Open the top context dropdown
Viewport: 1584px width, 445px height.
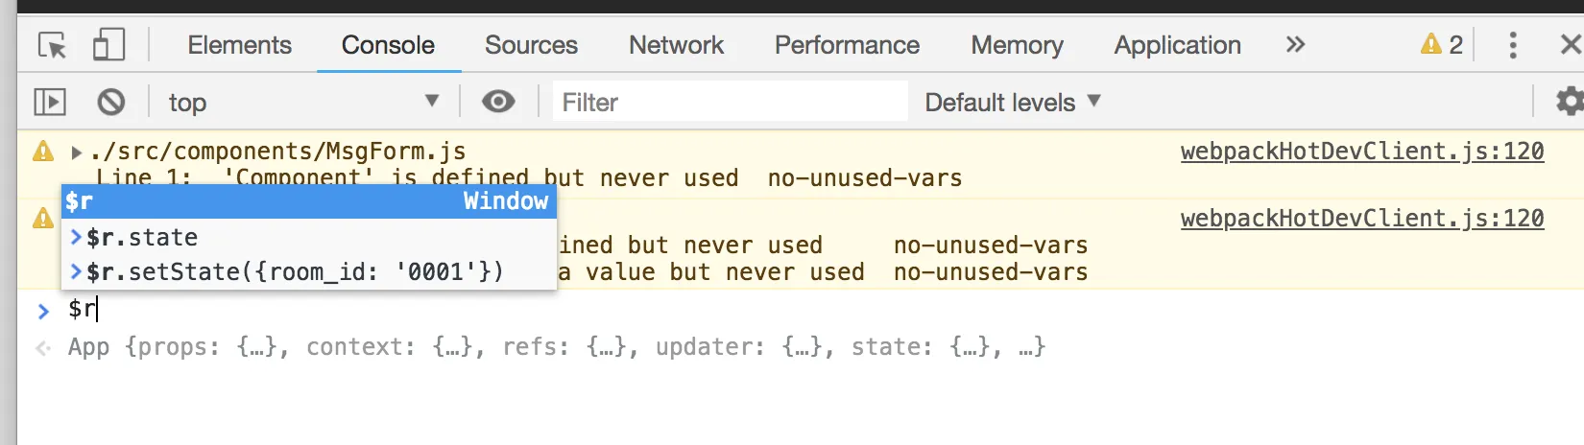[x=303, y=102]
